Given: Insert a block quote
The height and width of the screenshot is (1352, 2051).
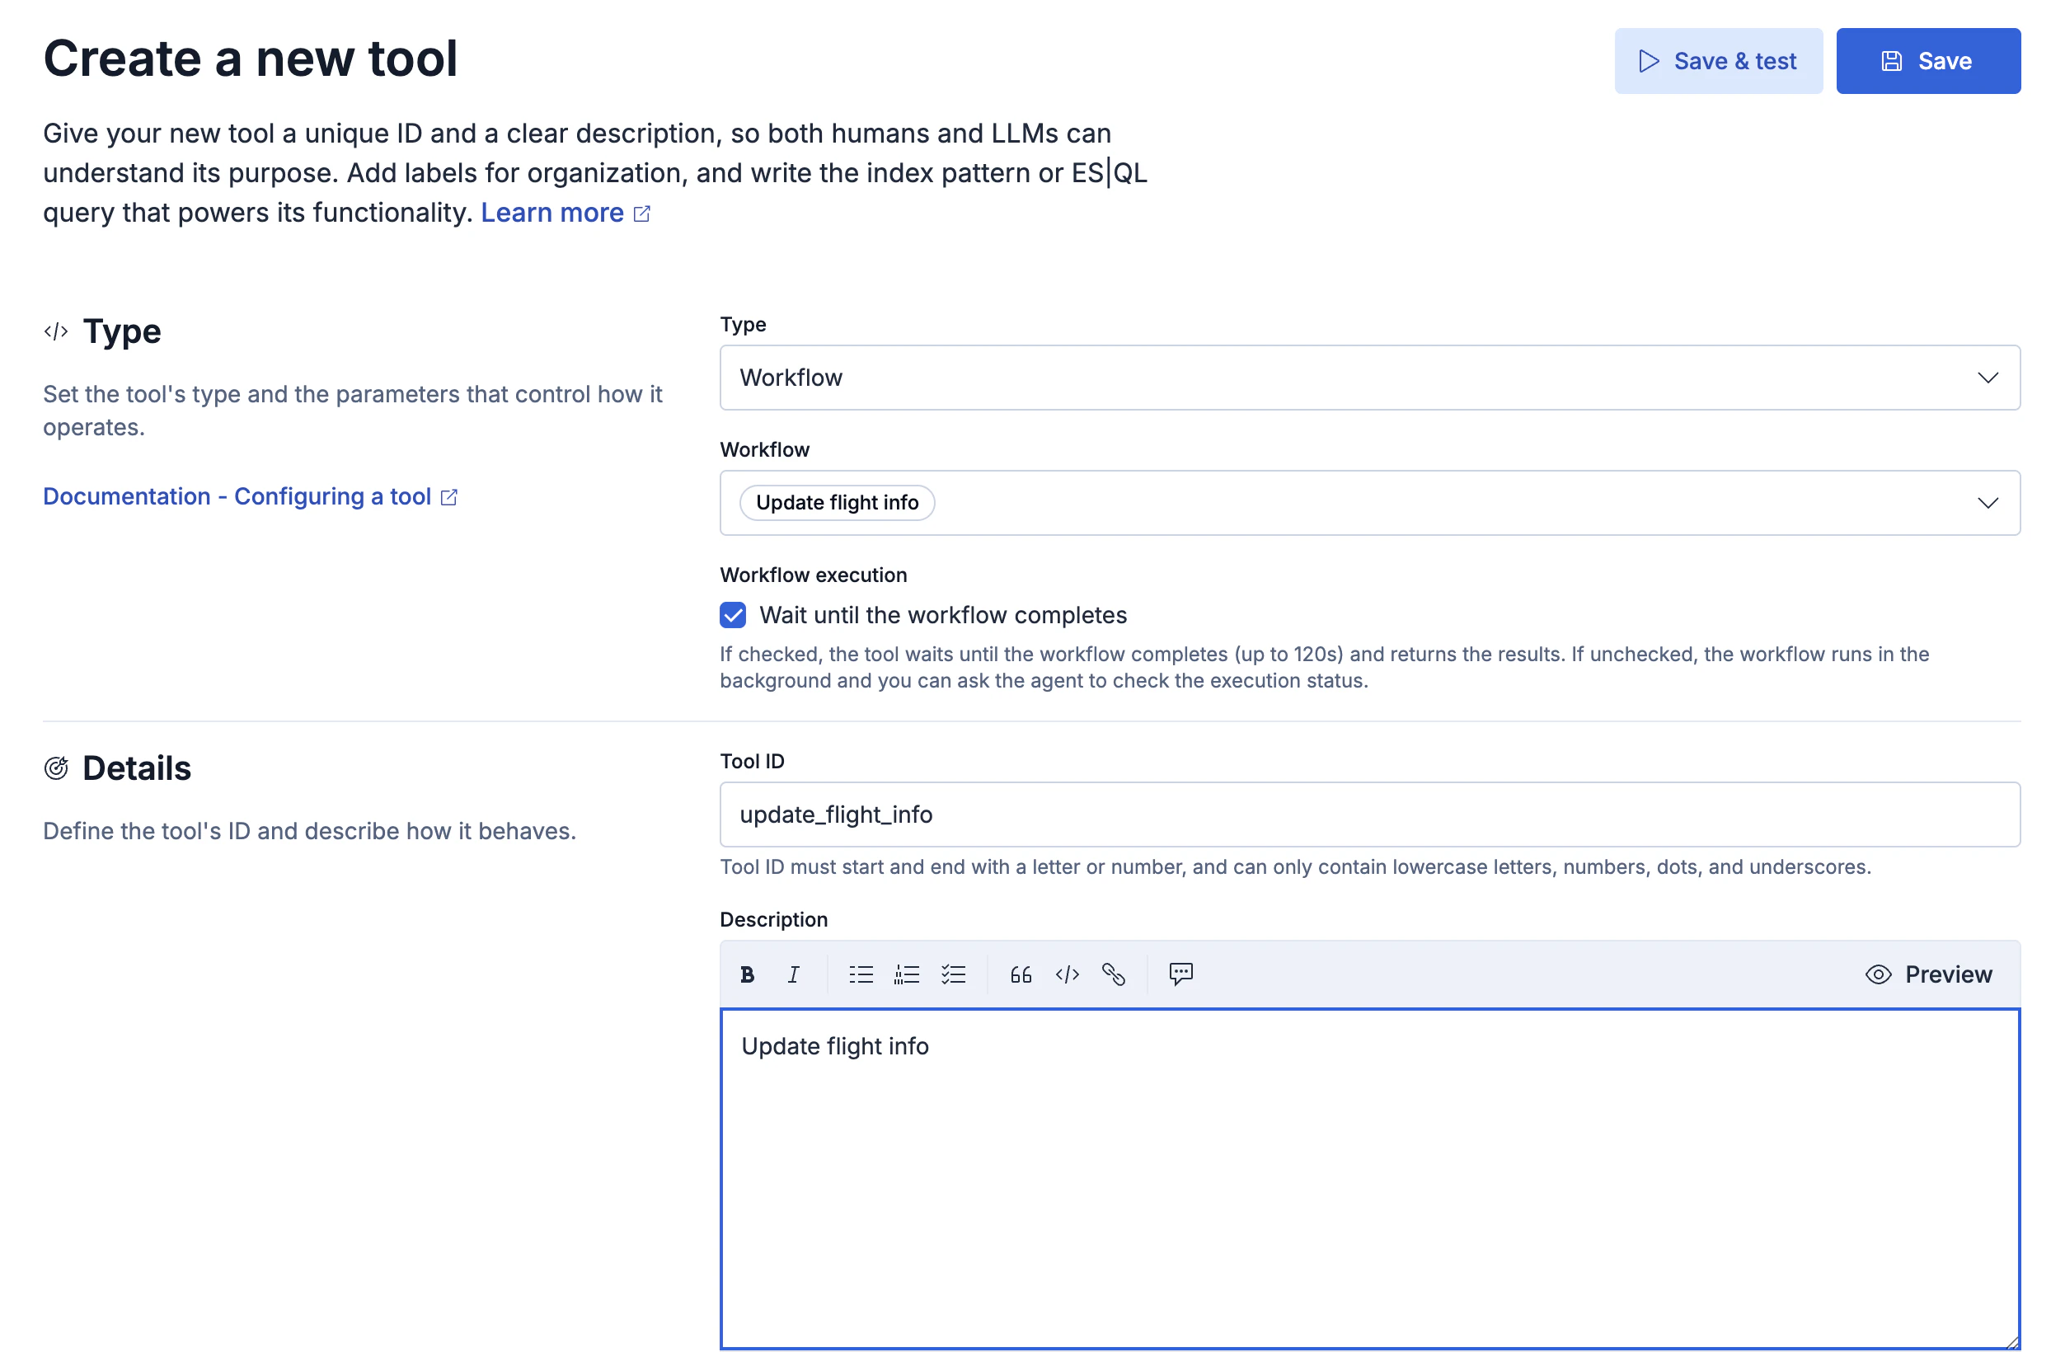Looking at the screenshot, I should coord(1021,974).
